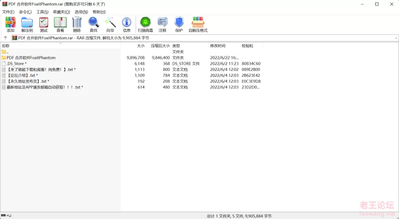Click packed size value 784
Screen dimensions: 399x219
point(166,75)
